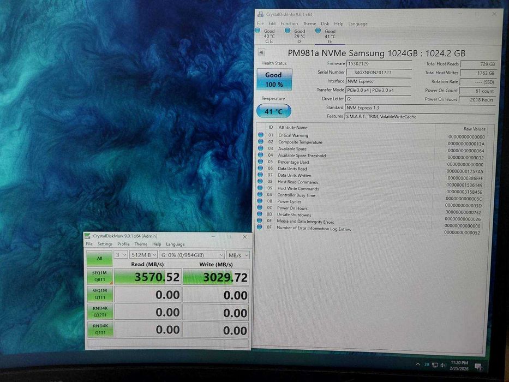Screen dimensions: 509x382
Task: Open the G: 0% drive selection dropdown
Action: pyautogui.click(x=192, y=255)
